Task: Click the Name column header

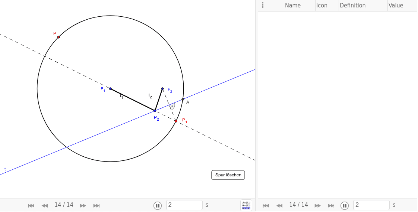Action: pos(293,5)
